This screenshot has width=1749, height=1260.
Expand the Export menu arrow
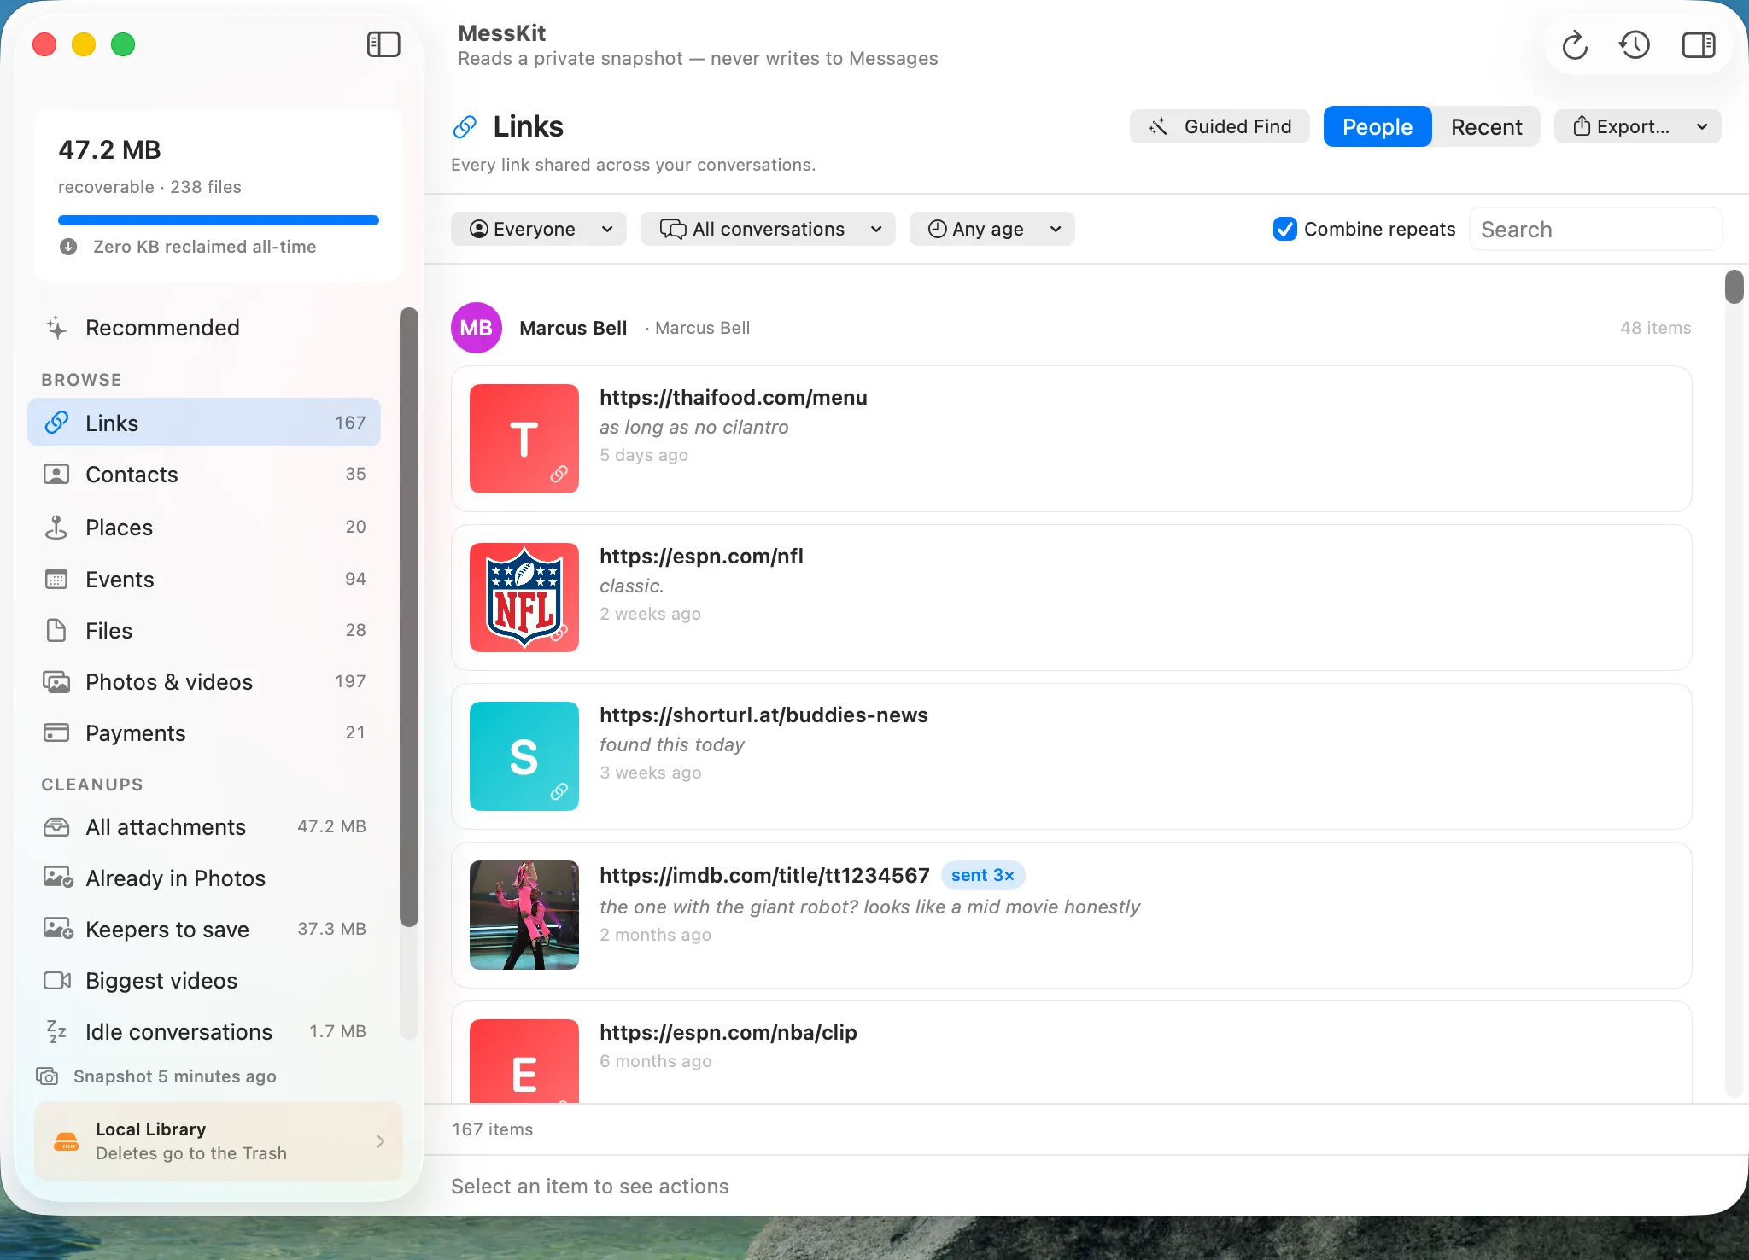click(1702, 126)
